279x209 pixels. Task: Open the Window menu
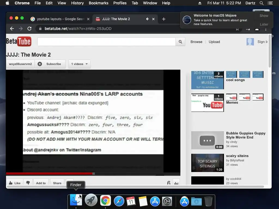150,3
